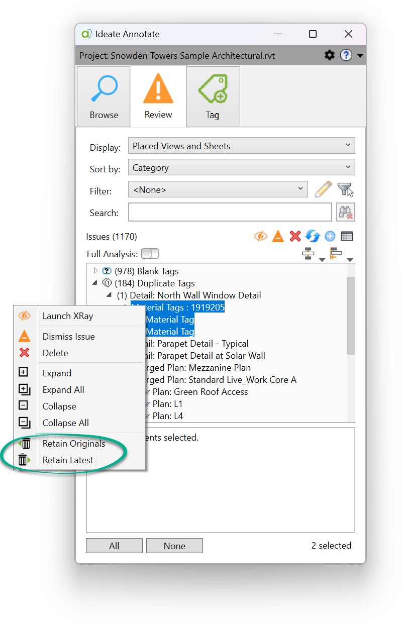
Task: Choose Expand from context menu
Action: [80, 373]
